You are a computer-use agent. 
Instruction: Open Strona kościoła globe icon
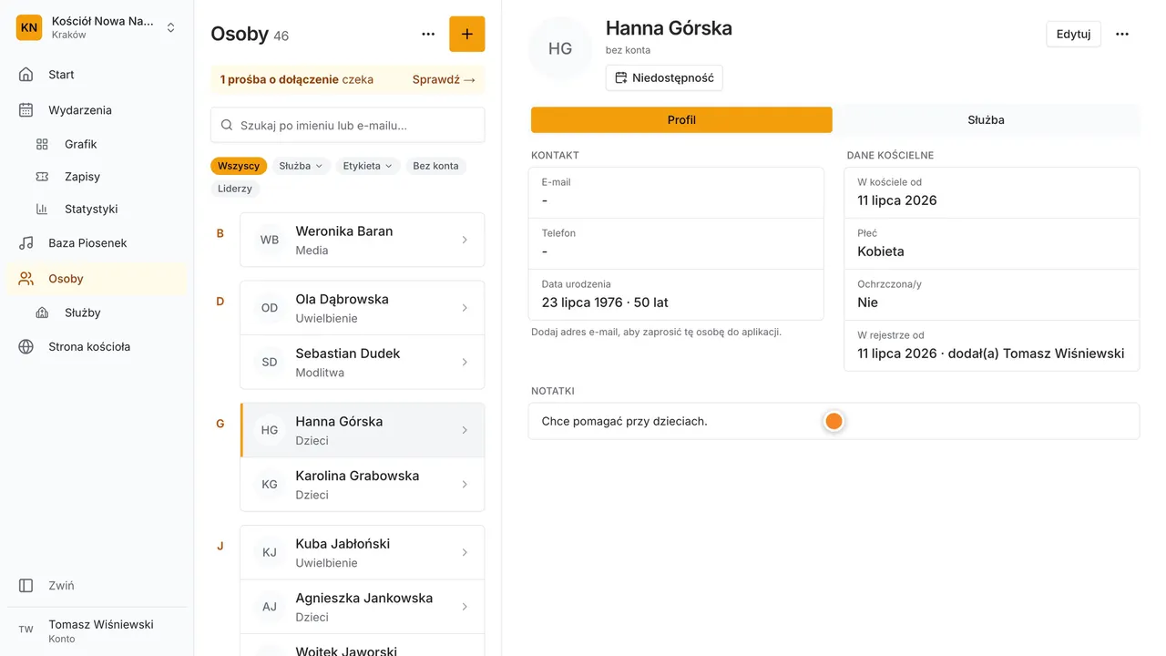click(x=26, y=347)
